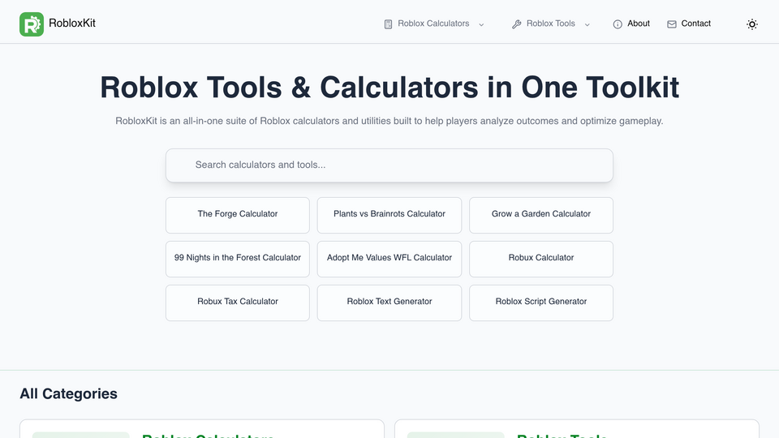This screenshot has height=438, width=779.
Task: Open the Roblox Text Generator
Action: click(389, 303)
